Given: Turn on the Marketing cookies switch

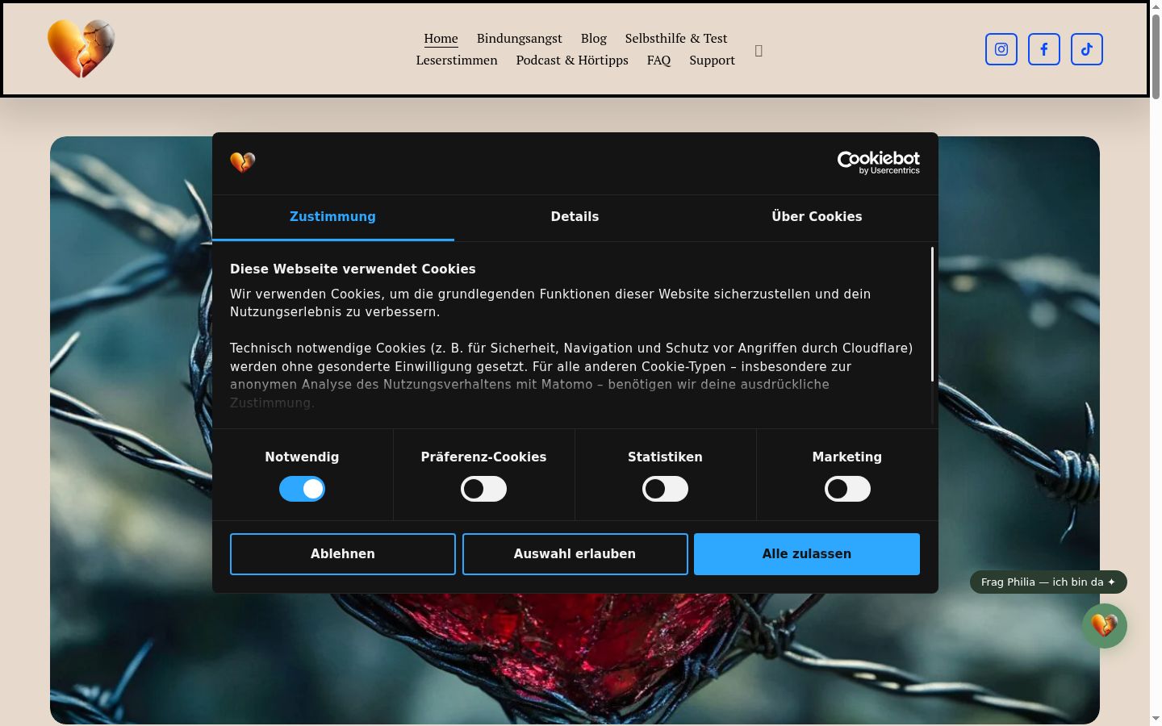Looking at the screenshot, I should (847, 489).
